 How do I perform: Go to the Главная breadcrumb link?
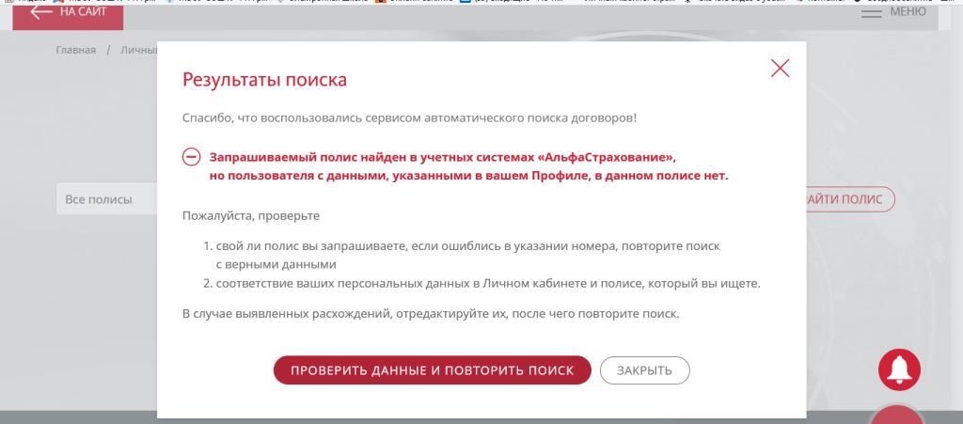[75, 50]
